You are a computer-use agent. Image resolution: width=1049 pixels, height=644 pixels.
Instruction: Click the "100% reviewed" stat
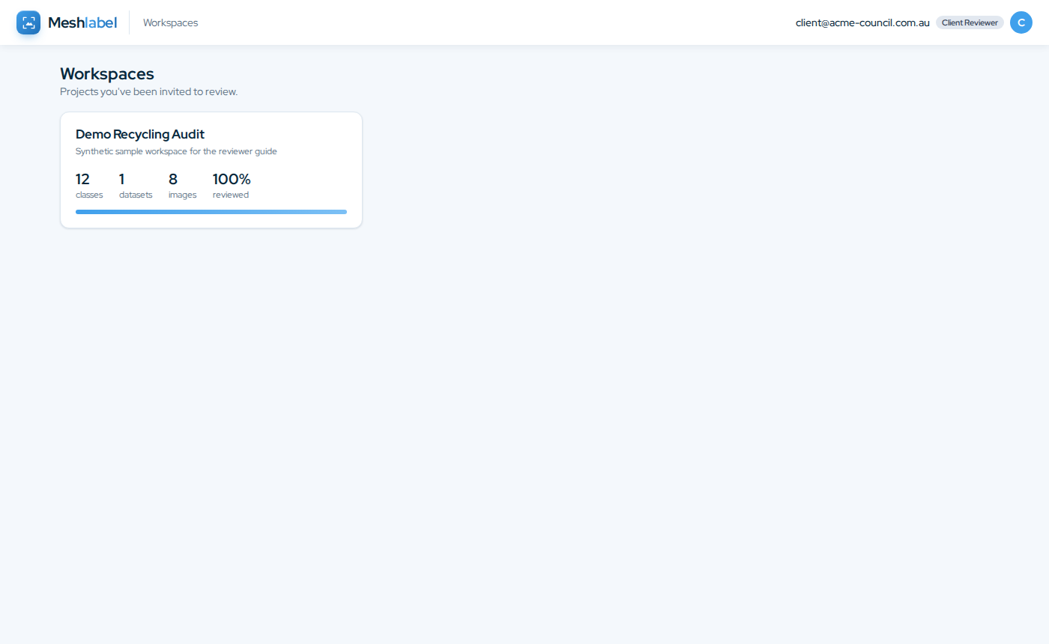[x=232, y=186]
